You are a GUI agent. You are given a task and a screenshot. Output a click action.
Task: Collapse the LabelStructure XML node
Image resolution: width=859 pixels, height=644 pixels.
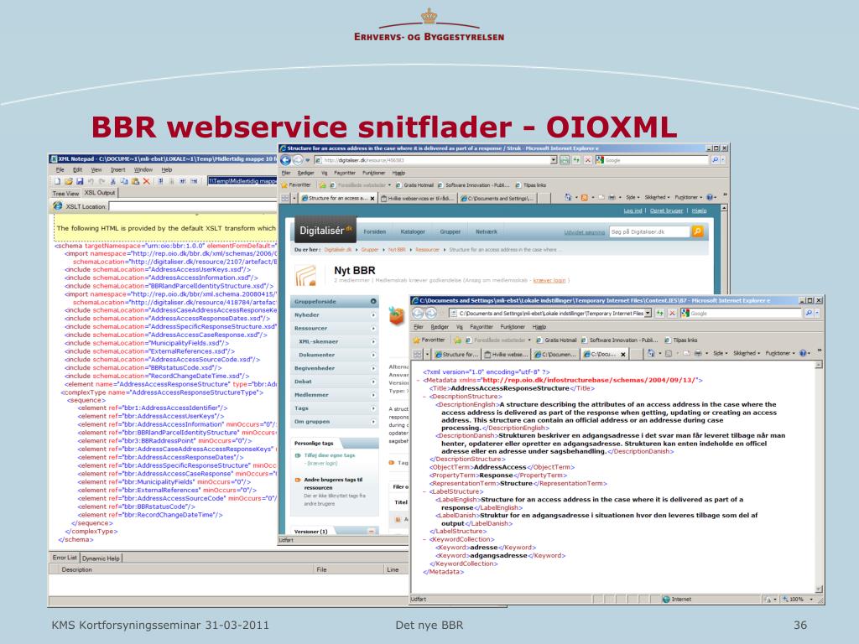tap(425, 491)
